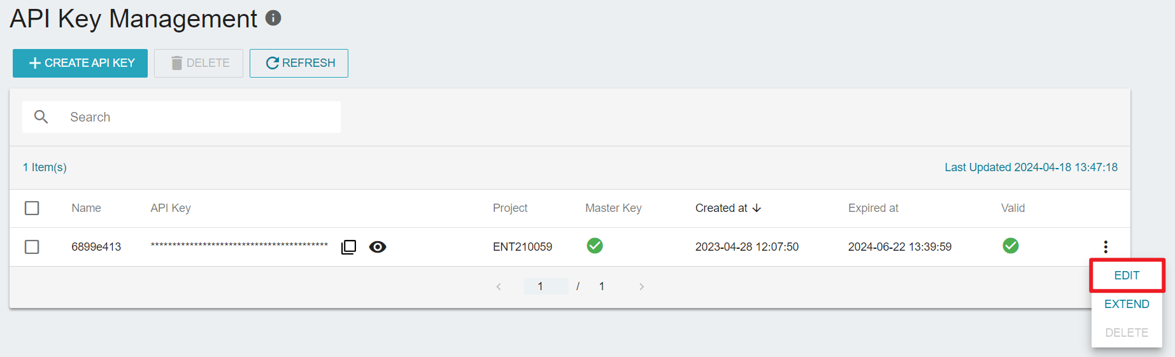Viewport: 1175px width, 357px height.
Task: Go to the previous page chevron
Action: [499, 287]
